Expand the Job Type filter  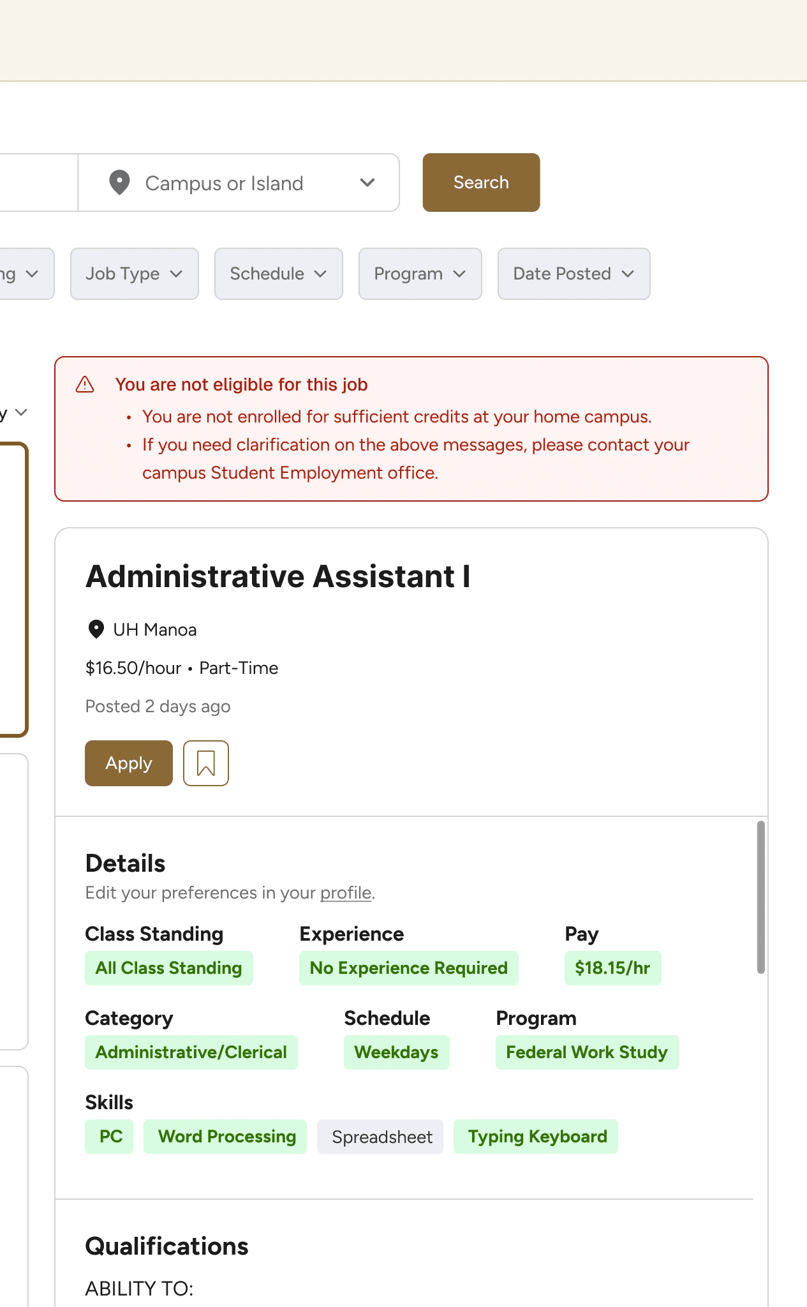[x=135, y=274]
